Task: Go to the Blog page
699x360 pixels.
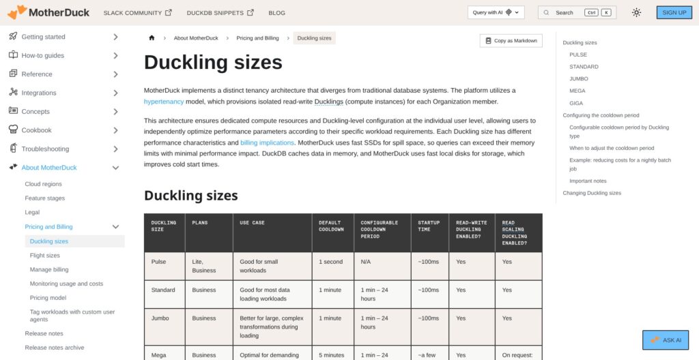Action: [277, 13]
